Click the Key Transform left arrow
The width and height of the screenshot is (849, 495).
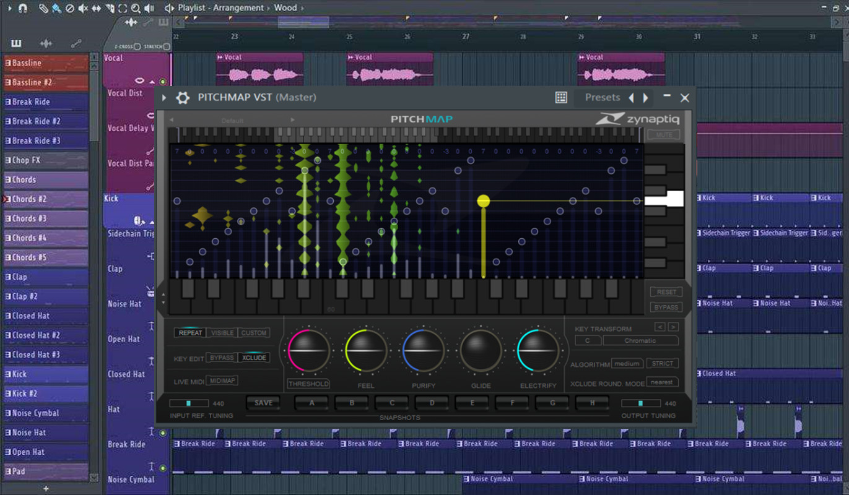(x=660, y=327)
